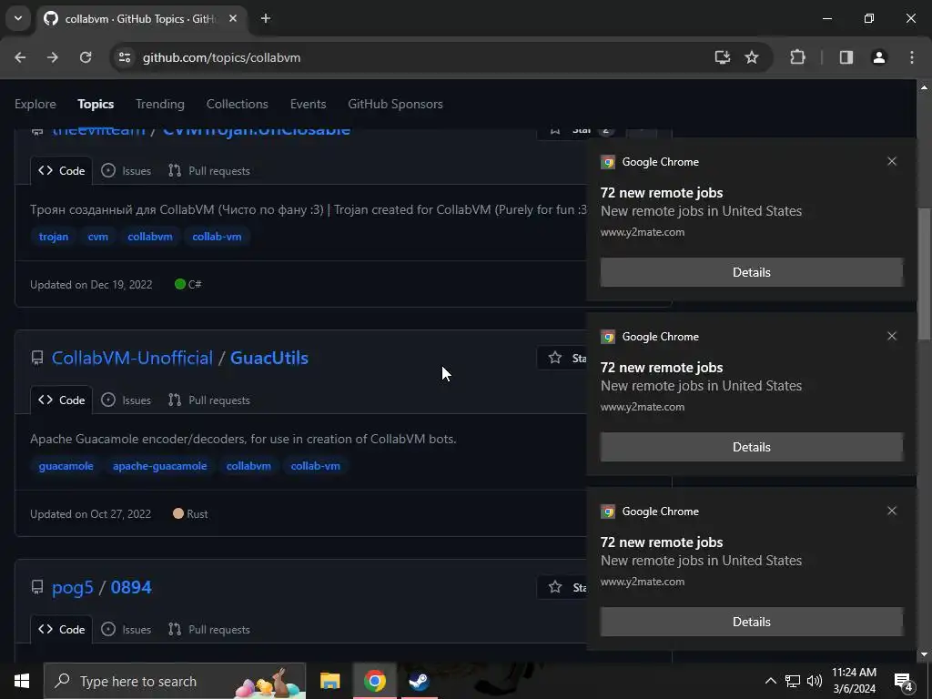Select collabvm tag under GuacUtils

248,466
